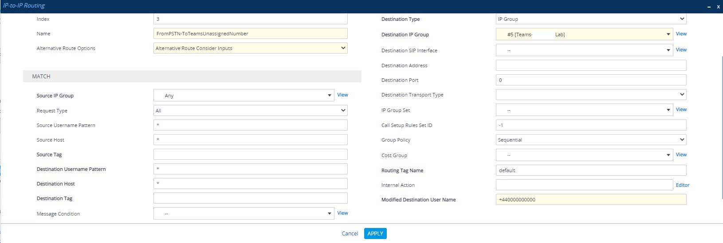Click View link next to Cost Group

[x=681, y=155]
